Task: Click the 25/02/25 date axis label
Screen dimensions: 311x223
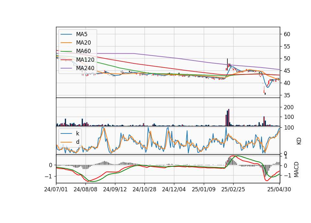Action: tap(233, 189)
